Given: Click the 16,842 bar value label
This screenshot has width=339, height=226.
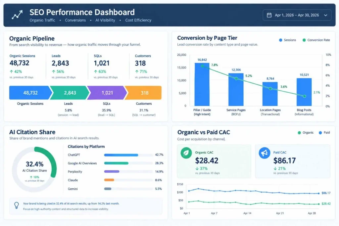Looking at the screenshot, I should [202, 60].
